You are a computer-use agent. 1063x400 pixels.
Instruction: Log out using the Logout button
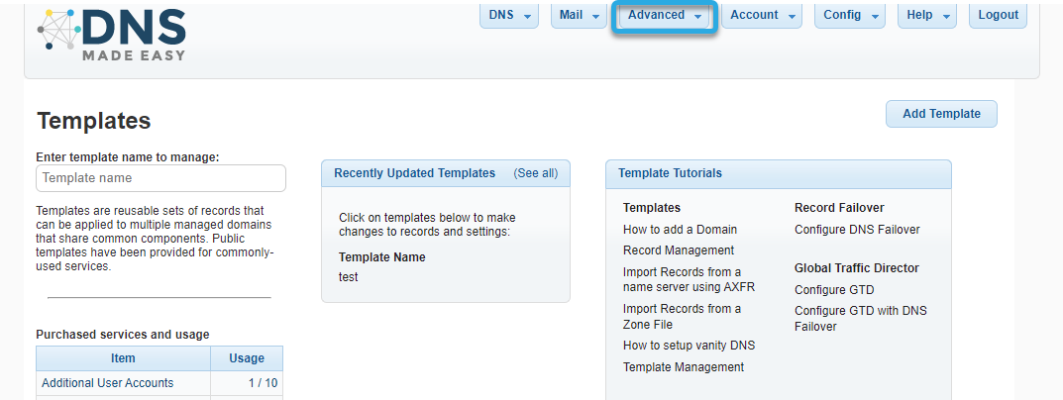click(998, 15)
